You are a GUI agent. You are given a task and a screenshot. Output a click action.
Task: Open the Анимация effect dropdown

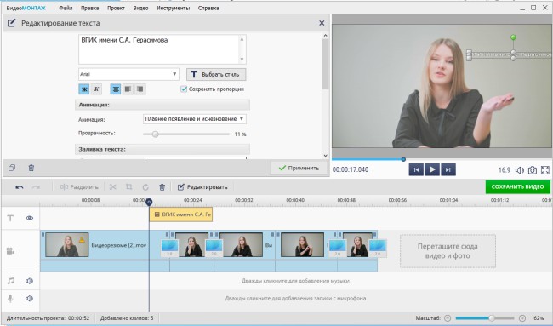coord(195,119)
